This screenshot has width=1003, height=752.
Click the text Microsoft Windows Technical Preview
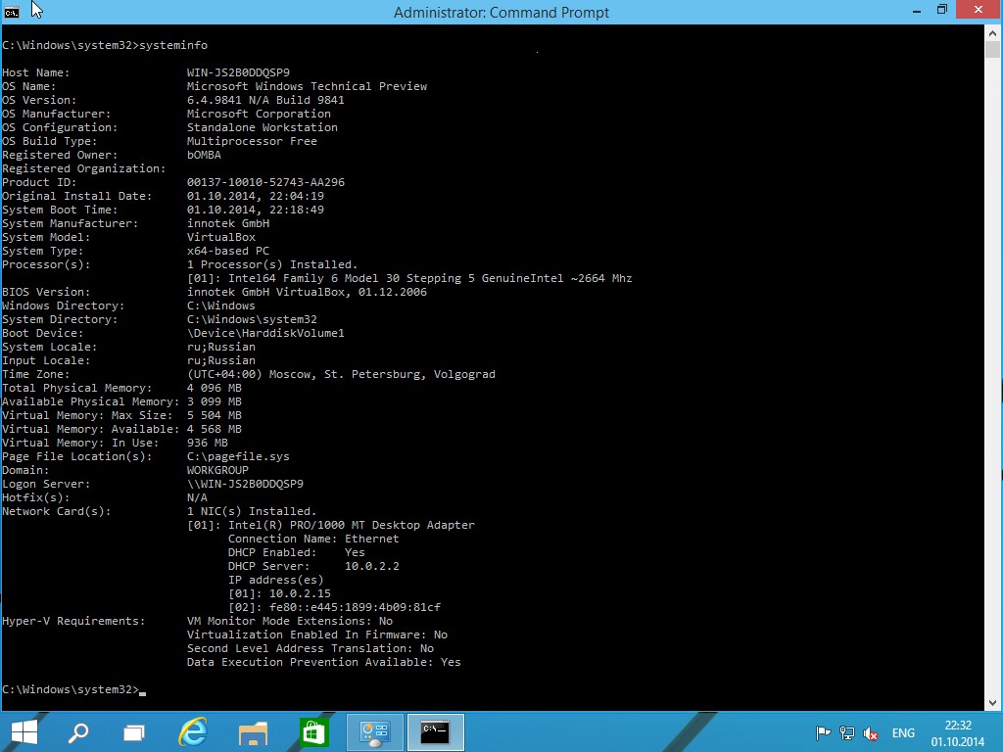click(307, 86)
